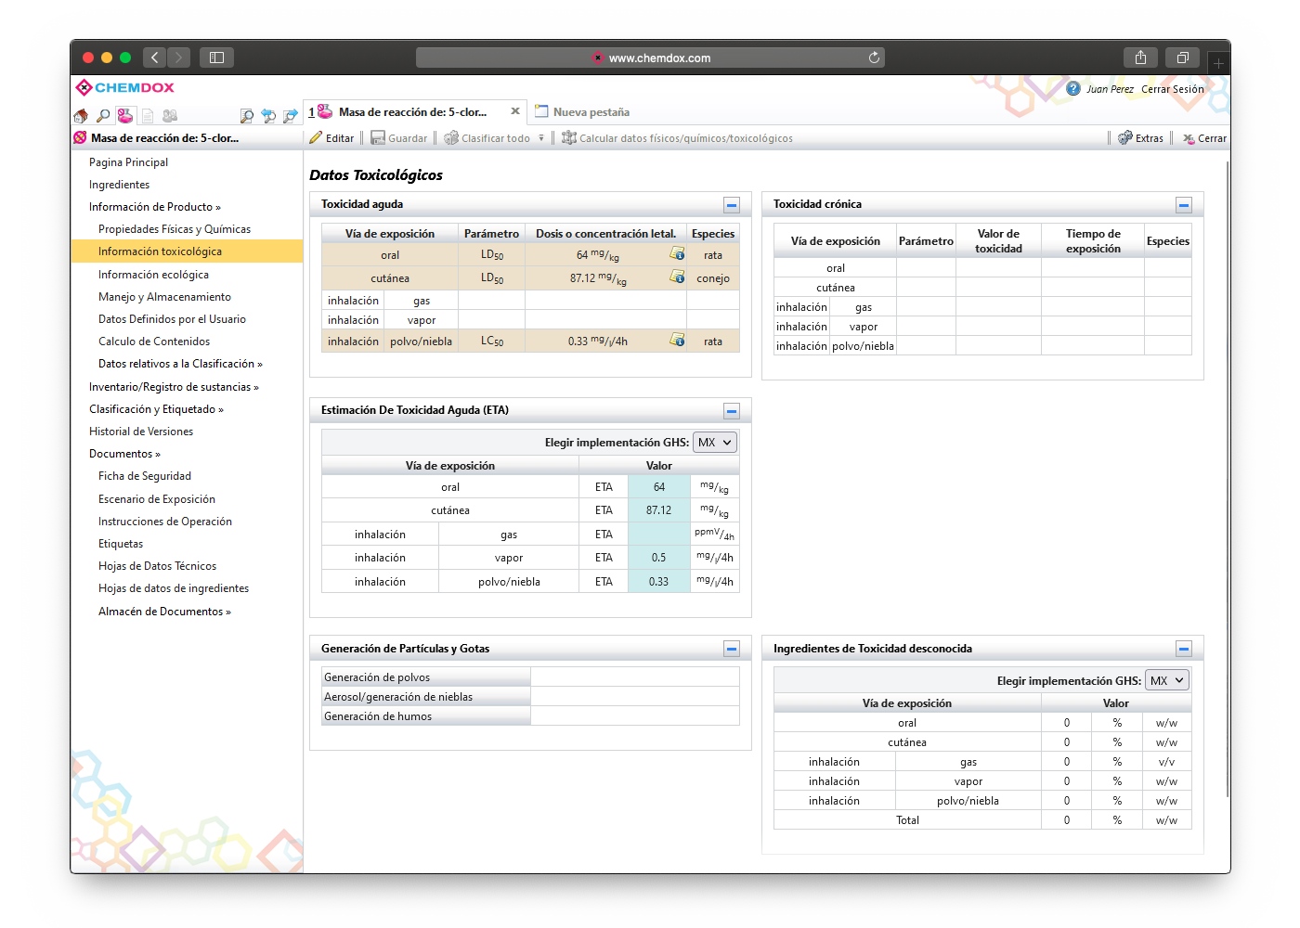This screenshot has width=1300, height=928.
Task: Open the info note icon for cutánea LD50
Action: pyautogui.click(x=678, y=277)
